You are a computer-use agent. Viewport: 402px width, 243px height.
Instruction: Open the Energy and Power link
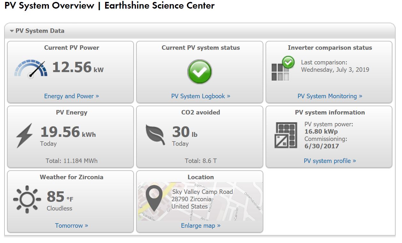72,96
